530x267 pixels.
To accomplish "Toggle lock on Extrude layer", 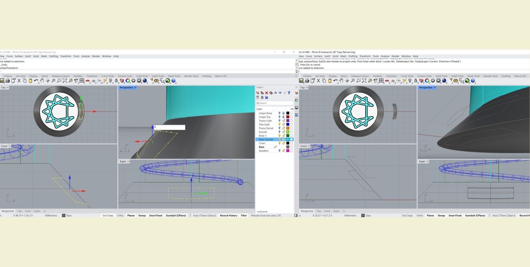I will tap(283, 132).
